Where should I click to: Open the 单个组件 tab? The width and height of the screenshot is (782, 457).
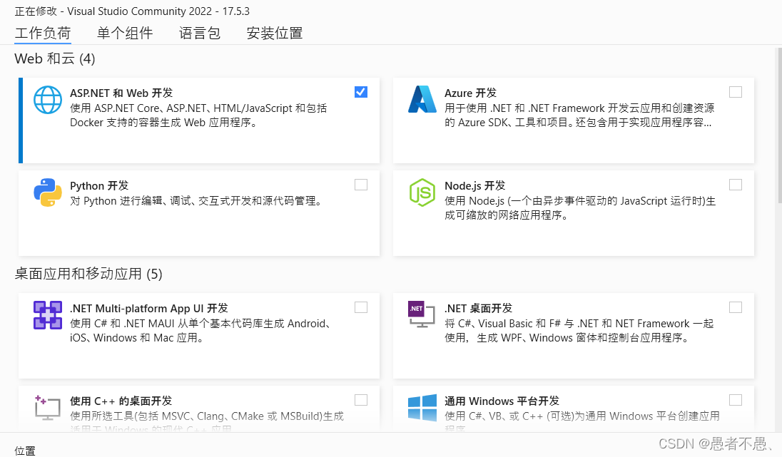point(125,33)
